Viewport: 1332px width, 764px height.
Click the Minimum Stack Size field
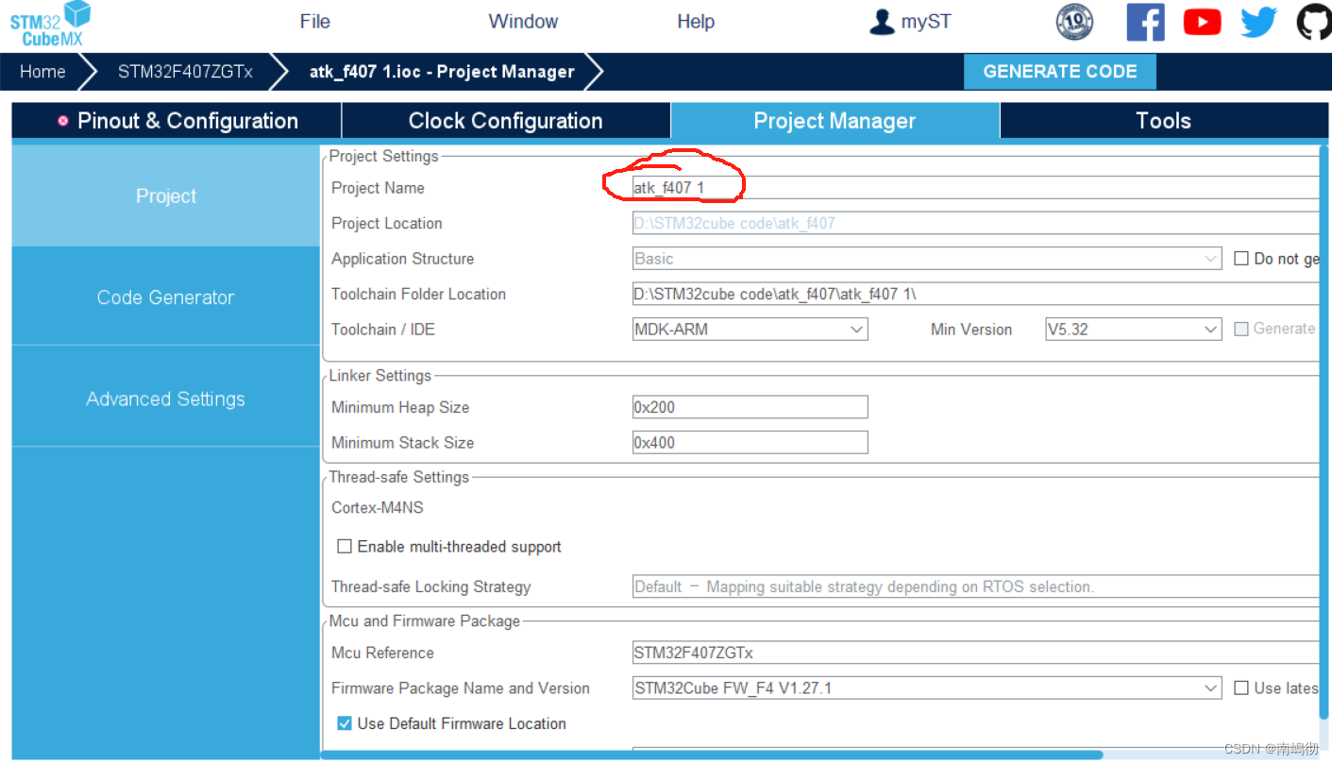[750, 443]
